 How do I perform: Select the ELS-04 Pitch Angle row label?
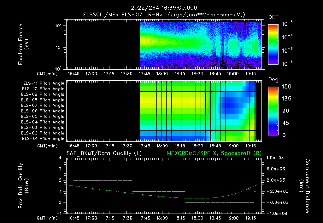click(x=43, y=122)
